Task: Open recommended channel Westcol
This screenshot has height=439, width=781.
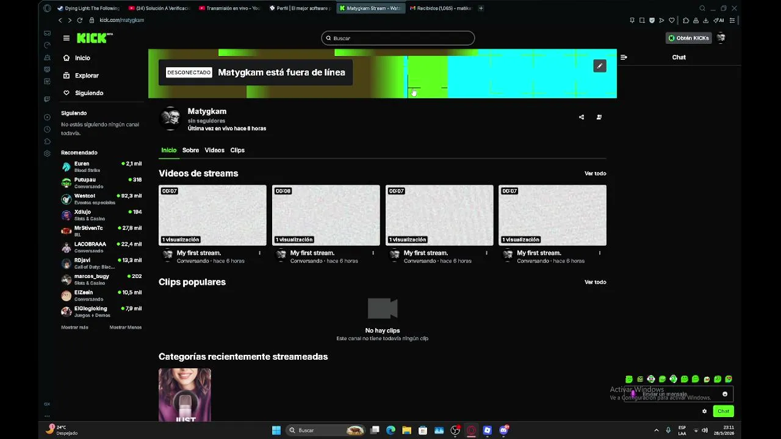Action: coord(101,199)
